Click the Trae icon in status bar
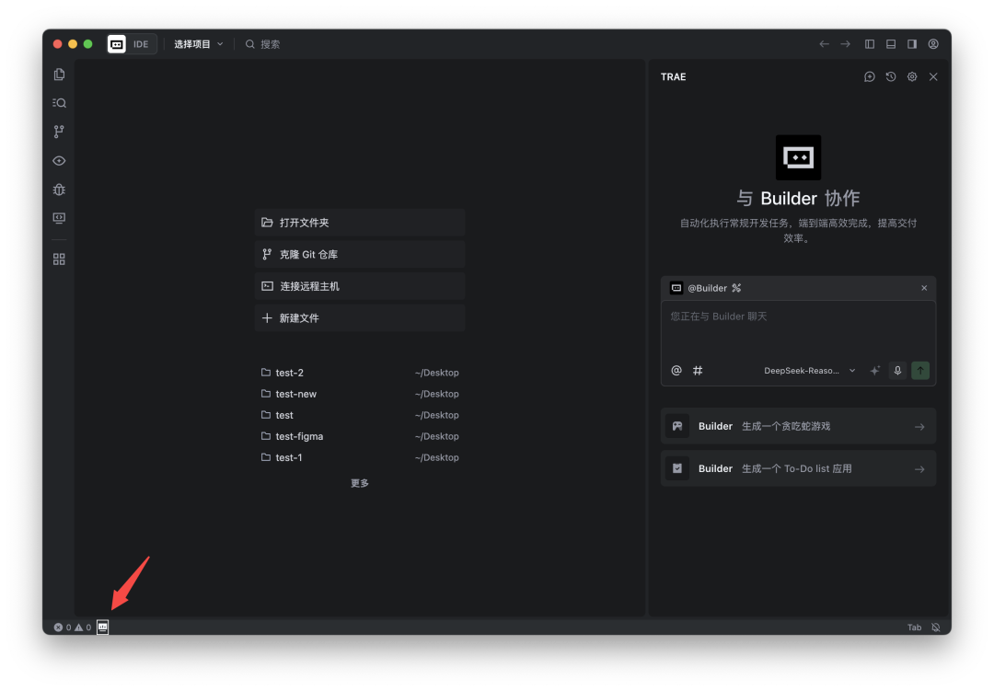This screenshot has width=994, height=691. tap(103, 627)
